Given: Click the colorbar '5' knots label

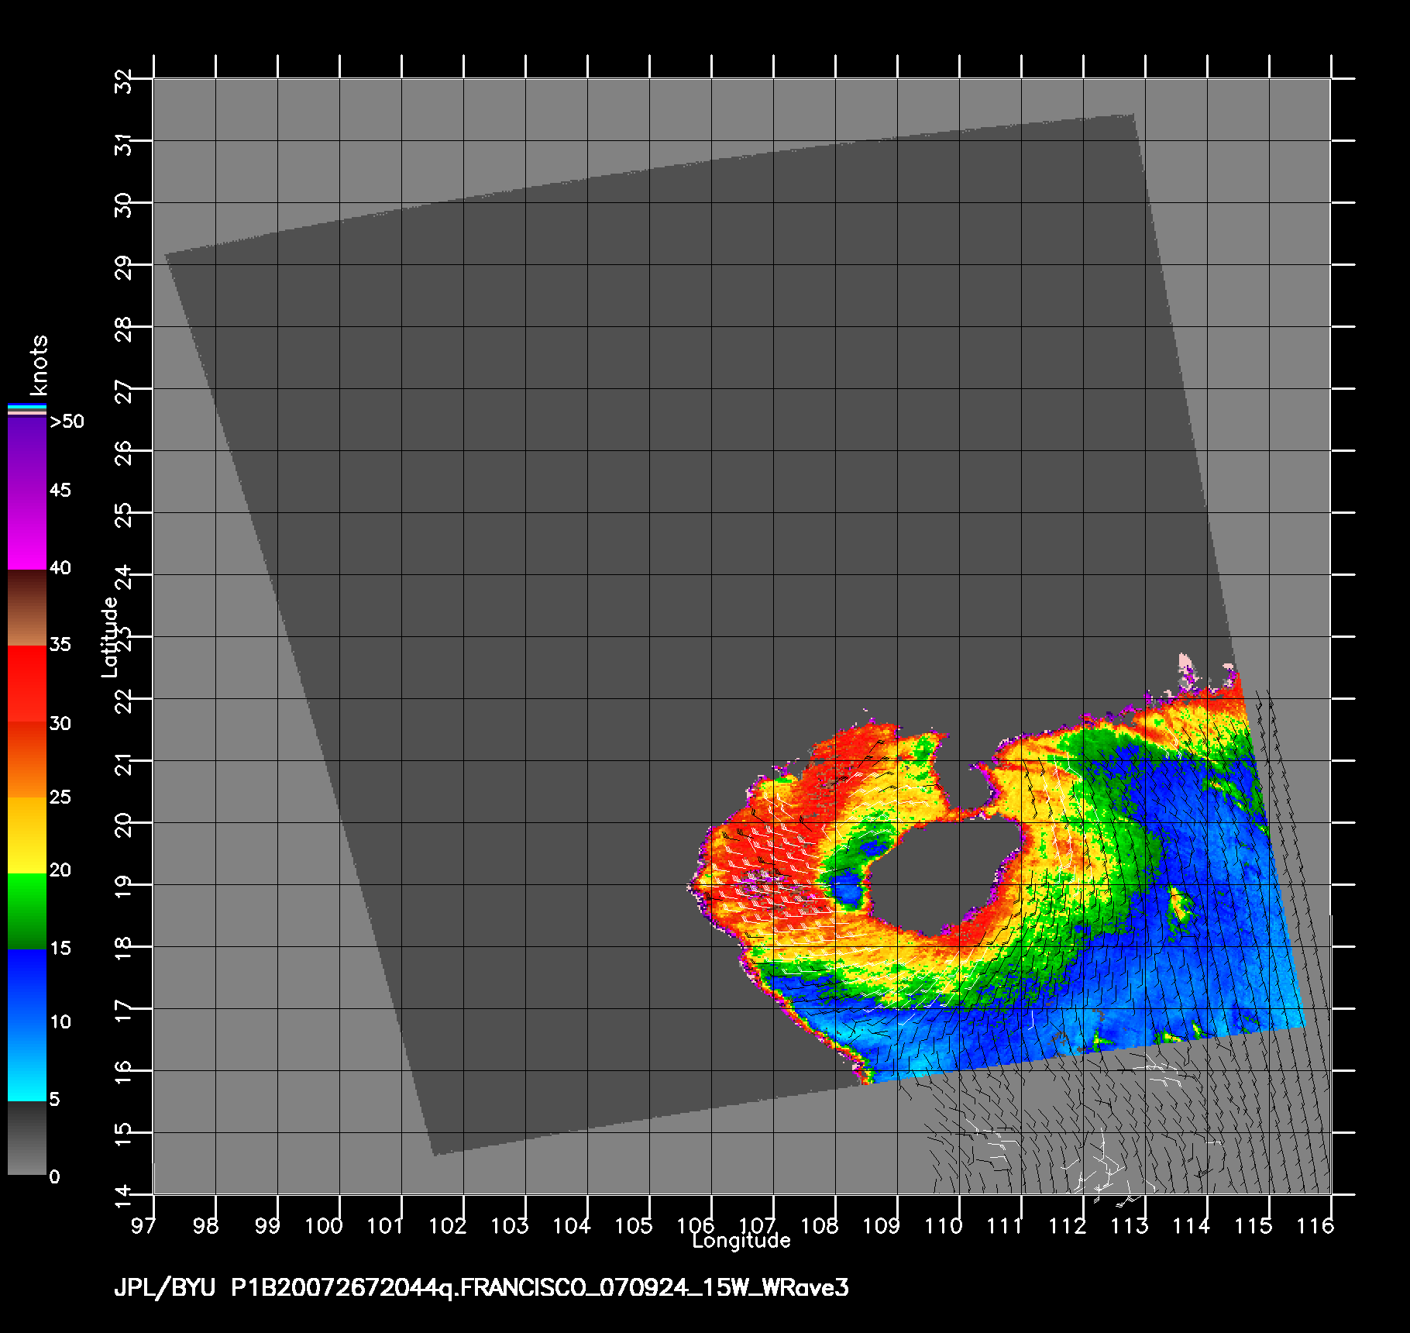Looking at the screenshot, I should (54, 1100).
